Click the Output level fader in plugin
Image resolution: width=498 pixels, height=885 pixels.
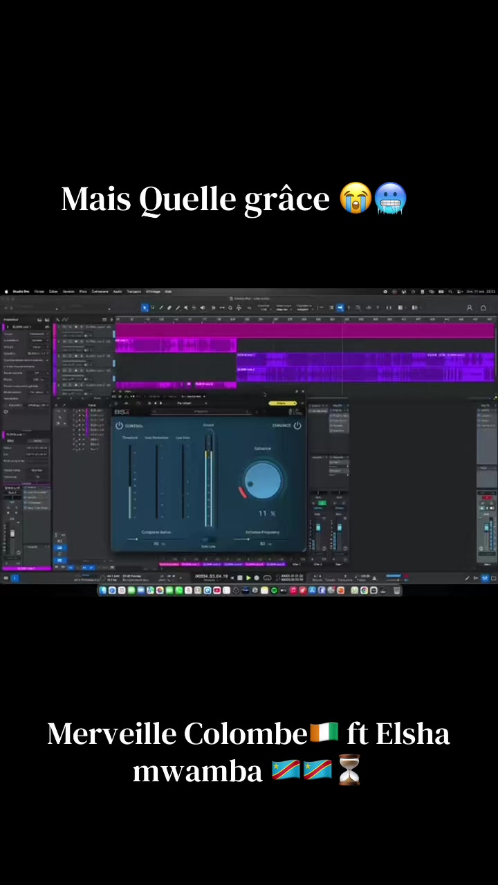point(208,479)
